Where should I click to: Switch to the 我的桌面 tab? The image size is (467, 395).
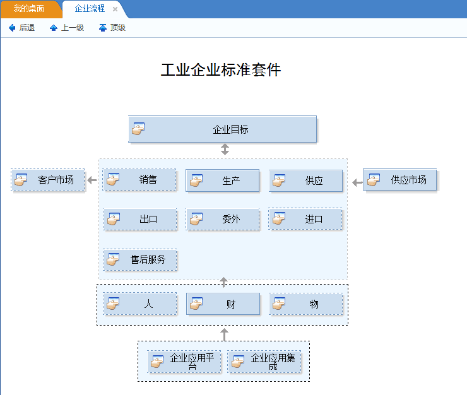point(29,9)
